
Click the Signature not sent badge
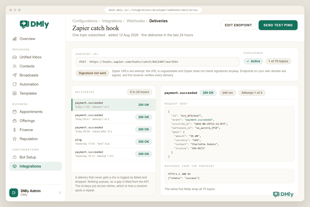(92, 73)
